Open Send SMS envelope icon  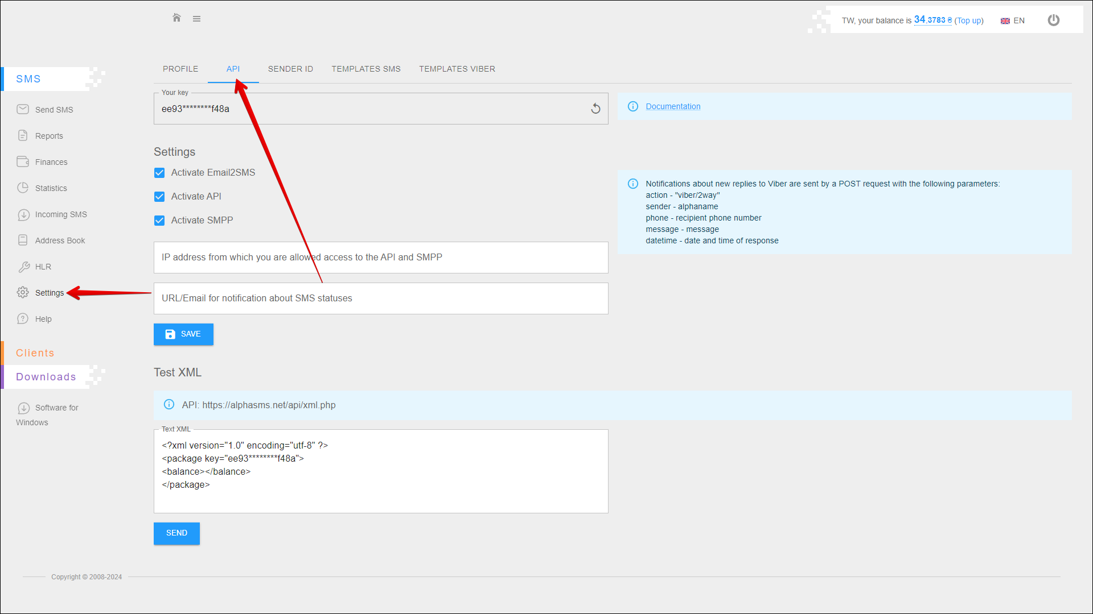23,109
